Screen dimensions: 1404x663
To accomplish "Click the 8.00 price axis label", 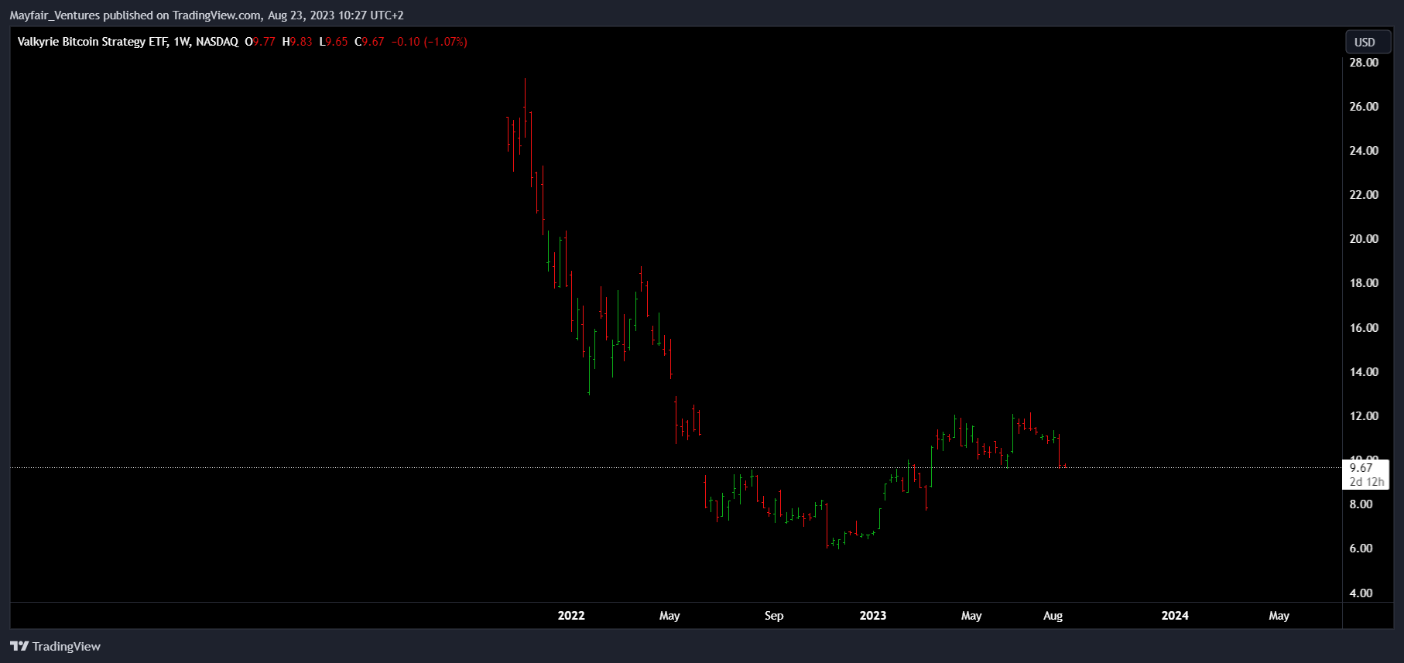I will 1361,504.
